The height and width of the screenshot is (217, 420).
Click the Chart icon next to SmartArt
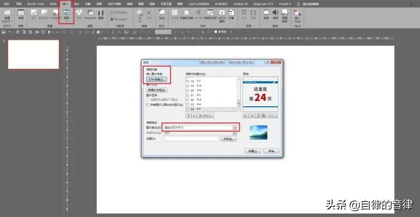click(101, 13)
